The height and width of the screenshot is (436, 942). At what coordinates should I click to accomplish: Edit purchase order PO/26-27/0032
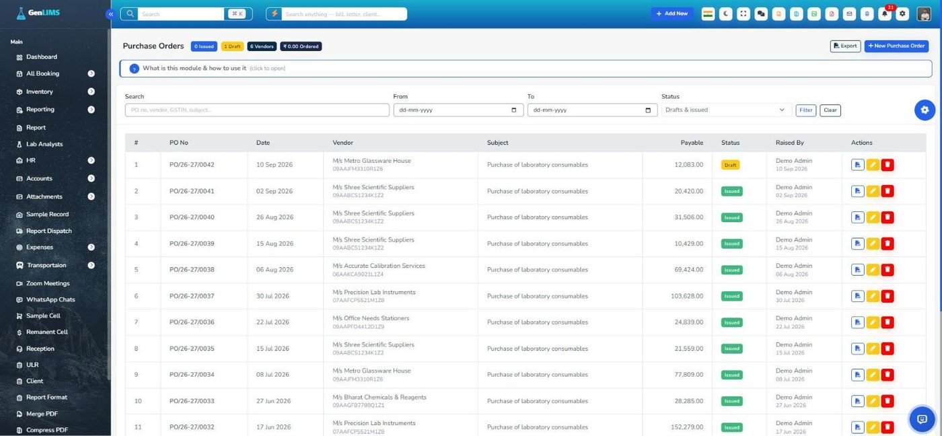click(873, 427)
